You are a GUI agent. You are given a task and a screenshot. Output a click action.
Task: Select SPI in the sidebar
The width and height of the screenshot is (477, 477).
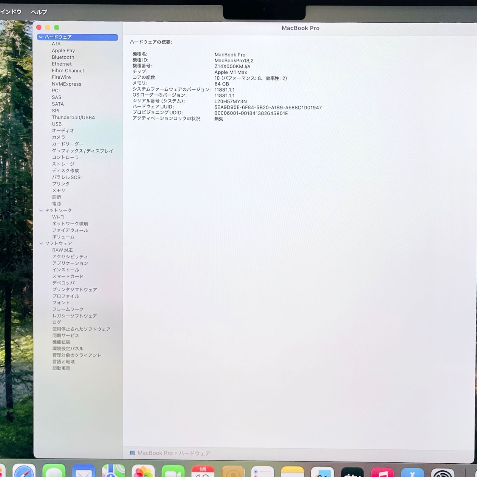(x=55, y=111)
